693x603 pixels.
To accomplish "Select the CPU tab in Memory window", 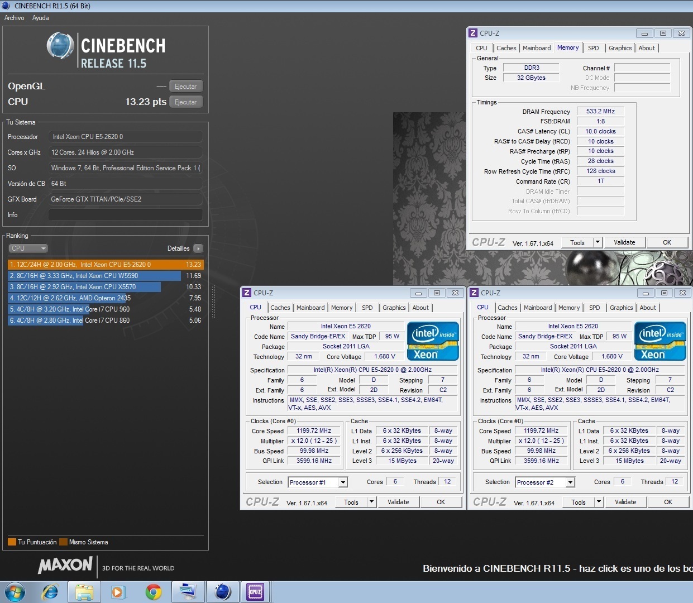I will [481, 48].
